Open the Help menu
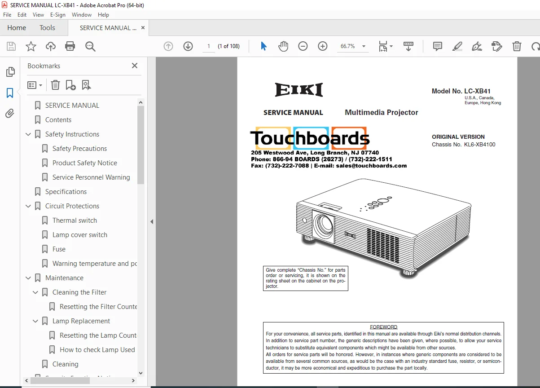 [x=103, y=15]
